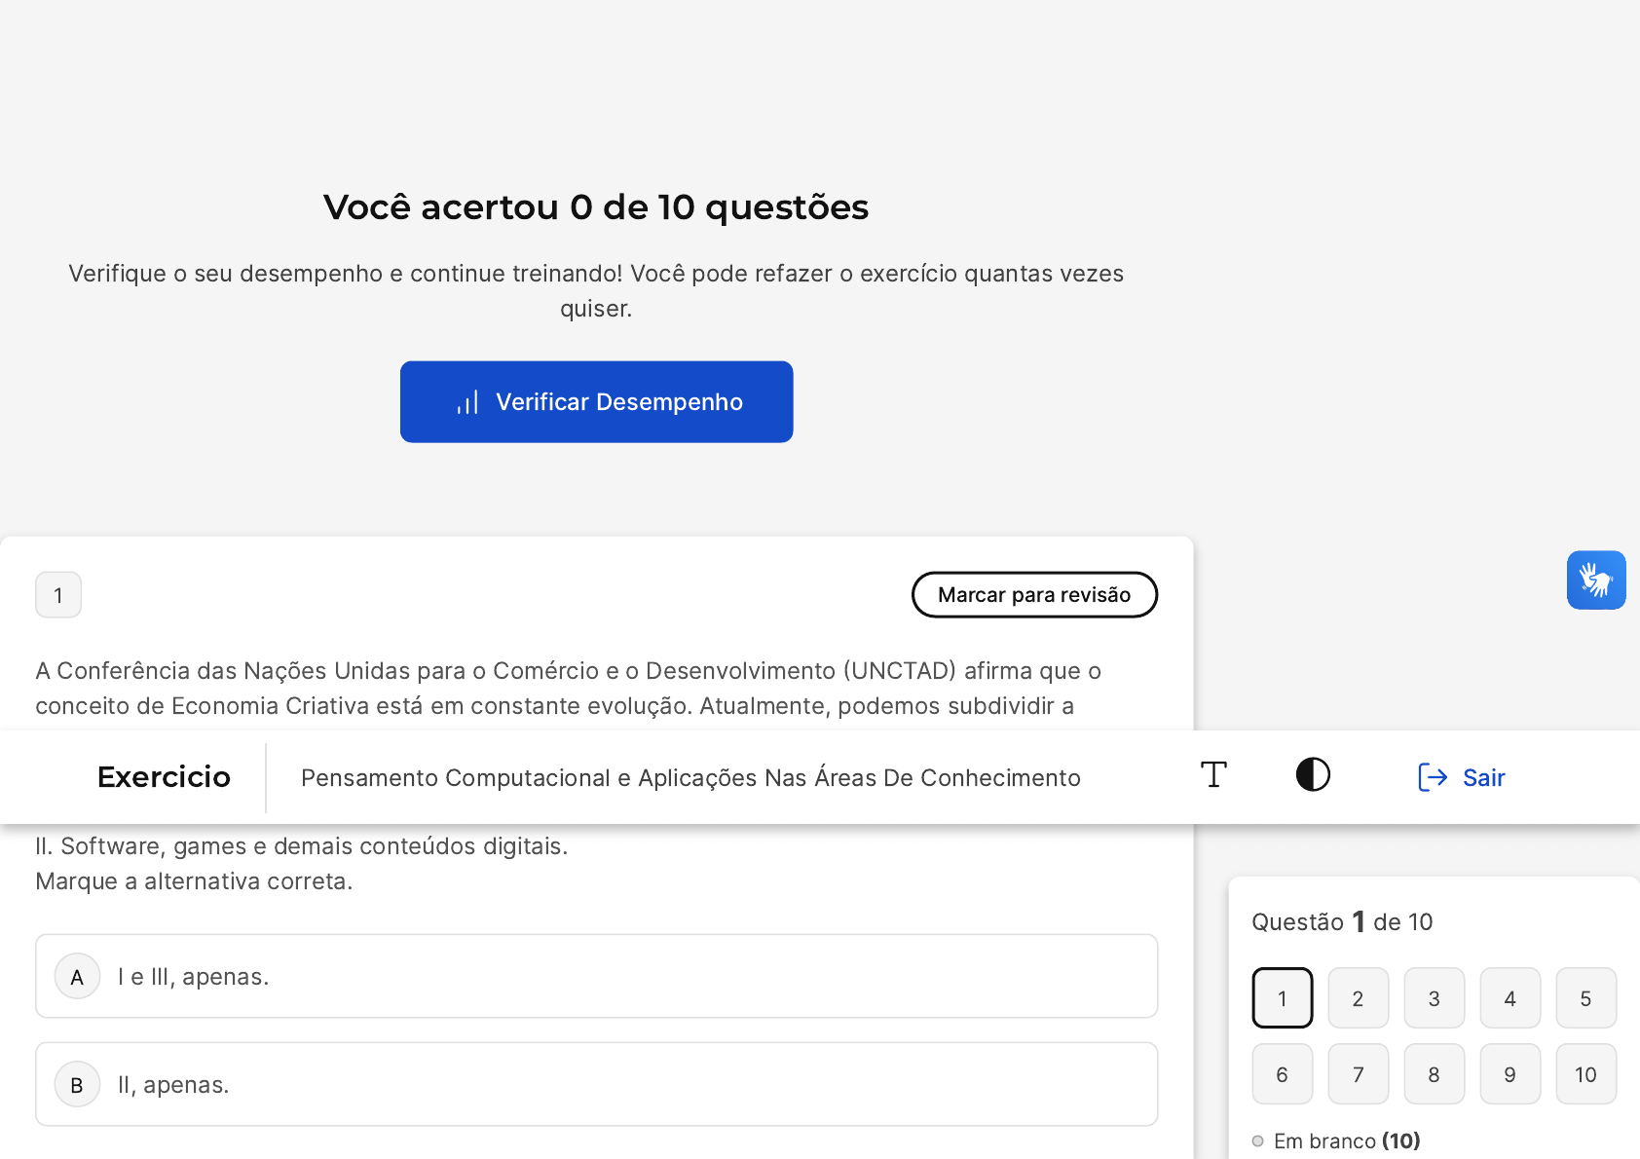Click the text size T icon

point(1213,775)
